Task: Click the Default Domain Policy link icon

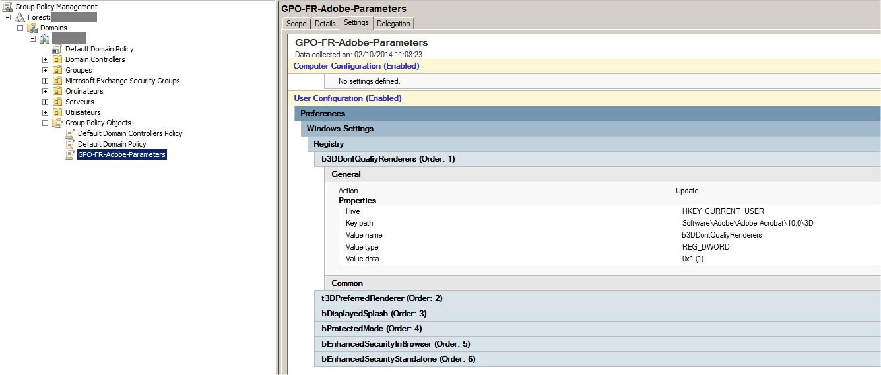Action: [57, 49]
